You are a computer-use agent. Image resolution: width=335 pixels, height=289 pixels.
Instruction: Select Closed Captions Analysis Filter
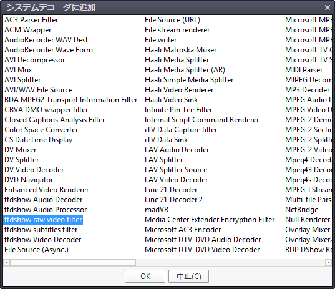pyautogui.click(x=55, y=120)
